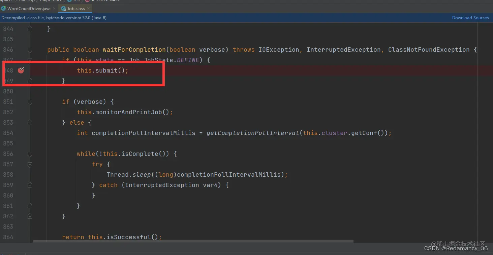The height and width of the screenshot is (255, 493).
Task: Click the Job.class file type icon
Action: [63, 8]
